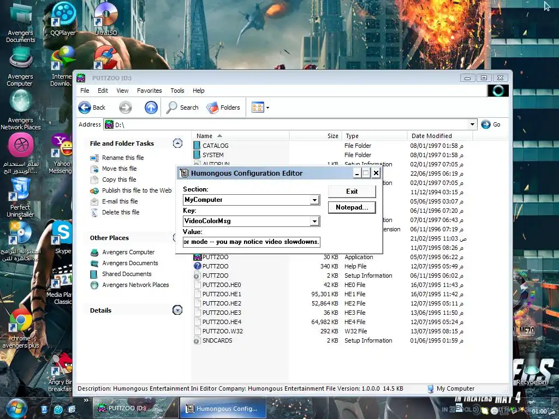559x419 pixels.
Task: Open the Key combo box dropdown
Action: pos(314,222)
